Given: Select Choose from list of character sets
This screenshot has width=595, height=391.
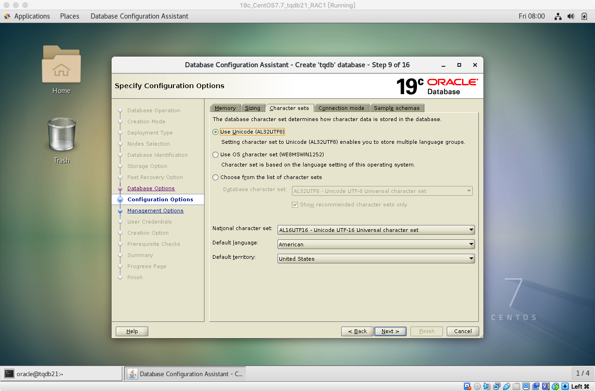Looking at the screenshot, I should point(215,177).
